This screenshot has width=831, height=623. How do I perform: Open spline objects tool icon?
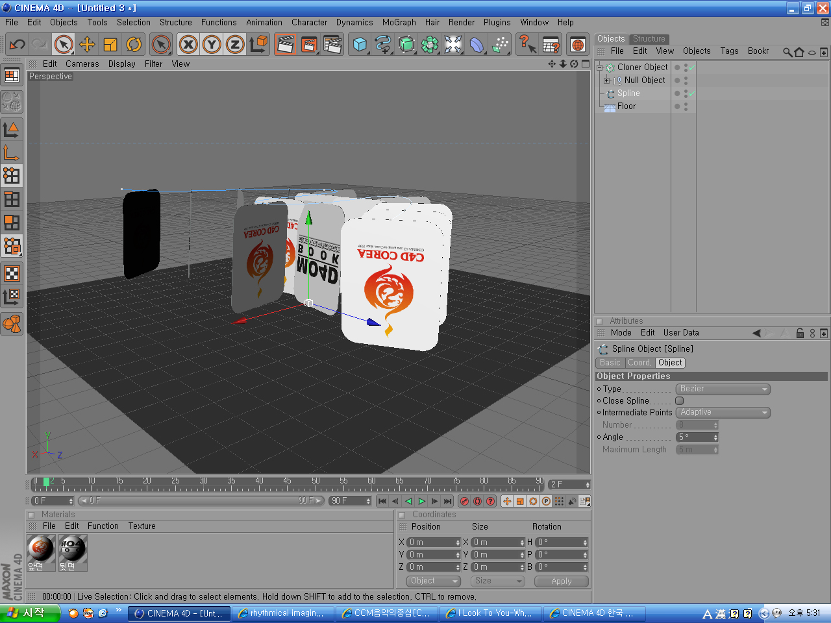click(x=383, y=45)
